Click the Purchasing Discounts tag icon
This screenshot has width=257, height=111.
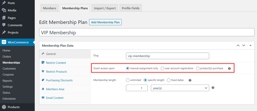pyautogui.click(x=43, y=80)
